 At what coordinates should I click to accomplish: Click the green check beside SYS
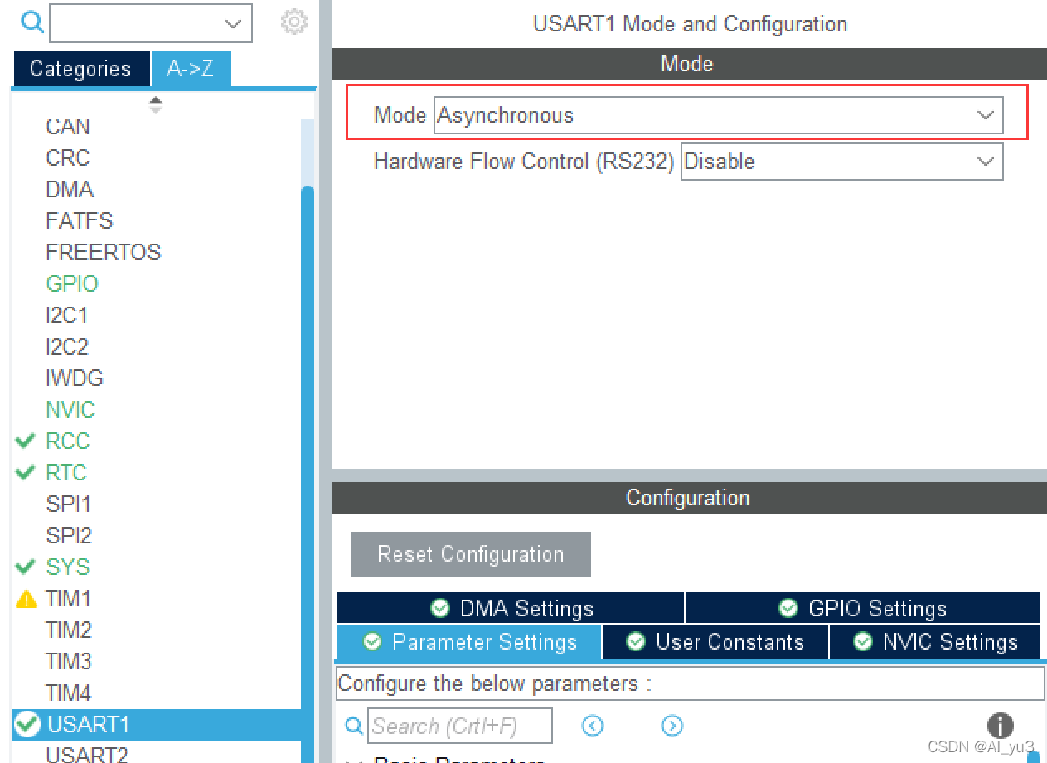[26, 567]
